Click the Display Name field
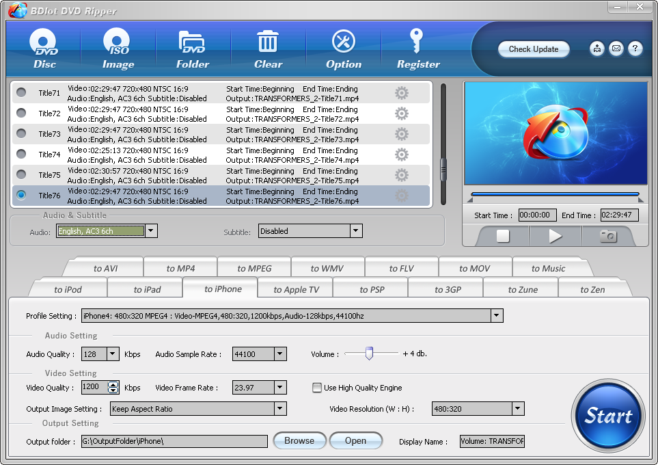This screenshot has width=658, height=465. [492, 441]
